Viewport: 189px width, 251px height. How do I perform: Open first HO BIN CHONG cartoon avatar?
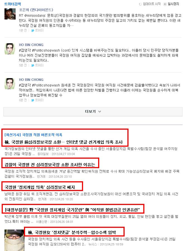10,49
